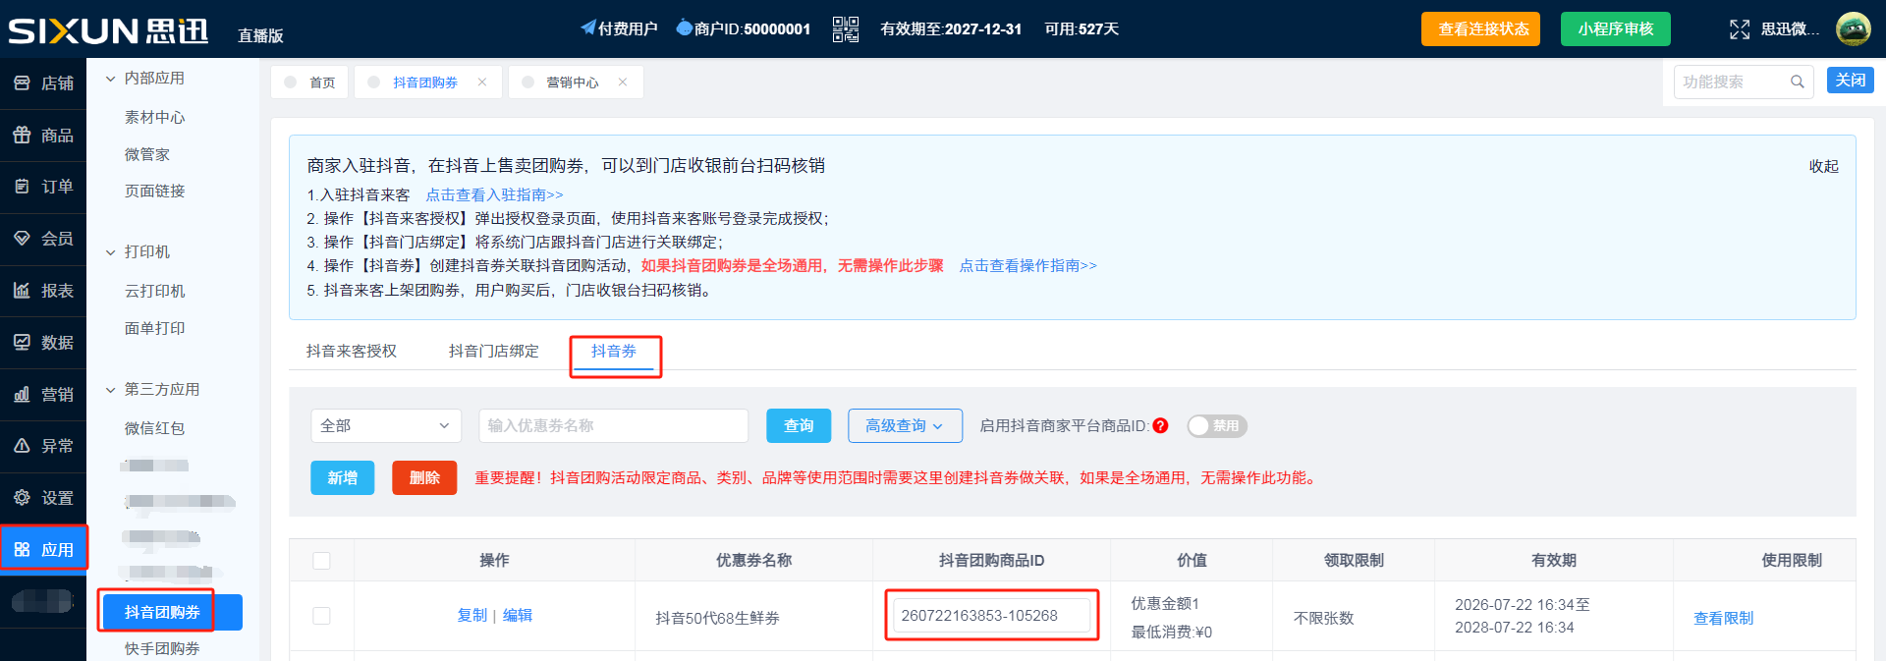Collapse the info panel via 收起
This screenshot has width=1886, height=661.
1824,166
